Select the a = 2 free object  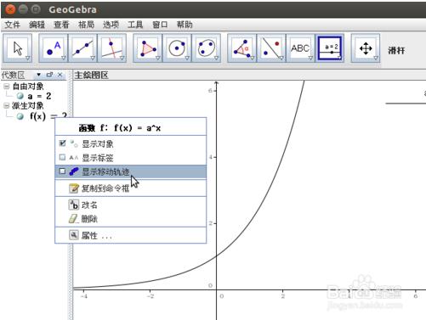click(39, 96)
